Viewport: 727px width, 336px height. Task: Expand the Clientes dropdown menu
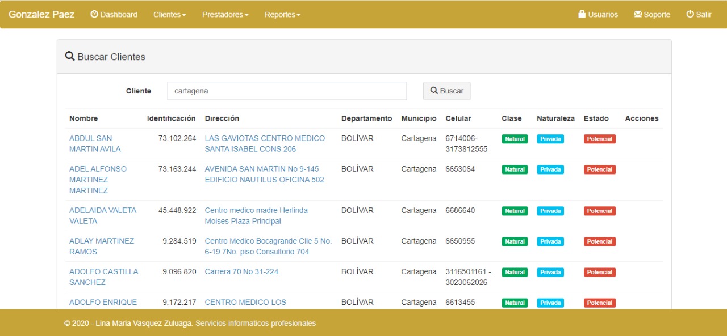[169, 15]
